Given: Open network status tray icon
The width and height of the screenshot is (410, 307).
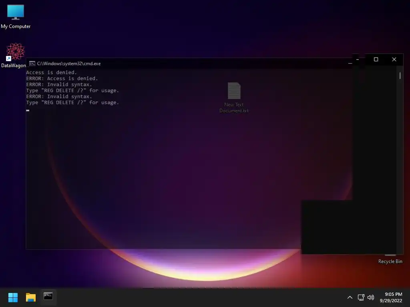Looking at the screenshot, I should click(361, 297).
